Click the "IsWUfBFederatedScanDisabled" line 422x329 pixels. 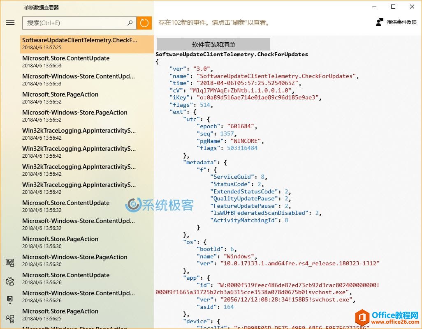coord(266,213)
